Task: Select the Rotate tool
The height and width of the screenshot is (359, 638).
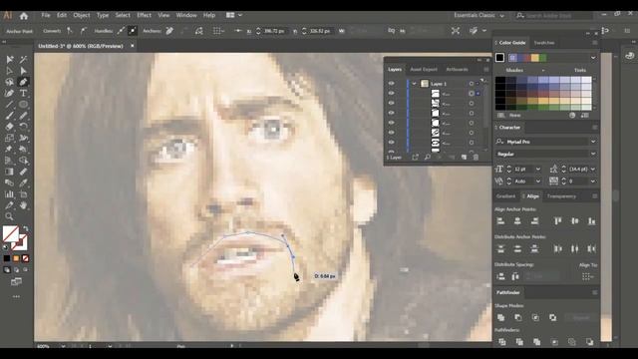Action: (23, 127)
